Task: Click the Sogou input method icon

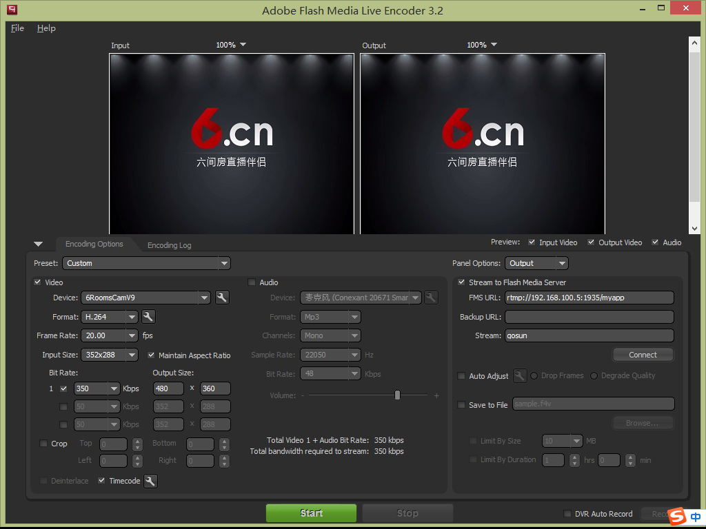Action: 677,517
